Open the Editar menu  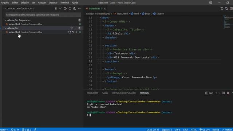point(15,3)
